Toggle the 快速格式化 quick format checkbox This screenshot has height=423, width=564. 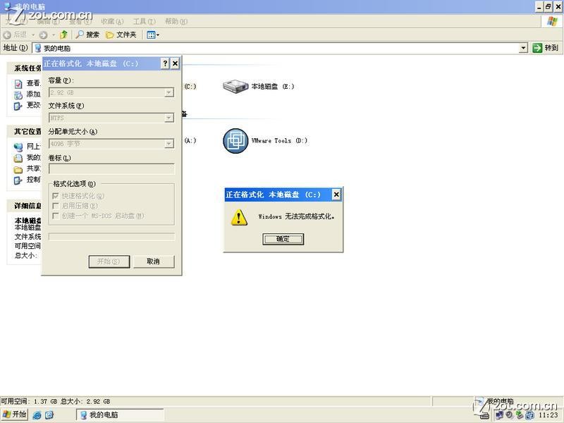coord(56,196)
